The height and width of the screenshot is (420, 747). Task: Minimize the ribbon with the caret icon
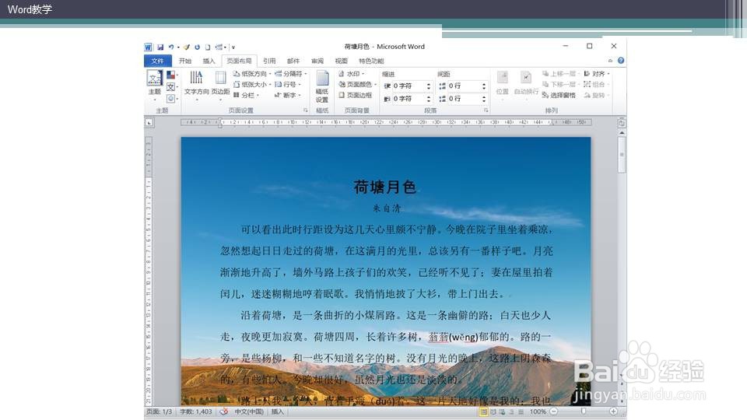[x=610, y=61]
